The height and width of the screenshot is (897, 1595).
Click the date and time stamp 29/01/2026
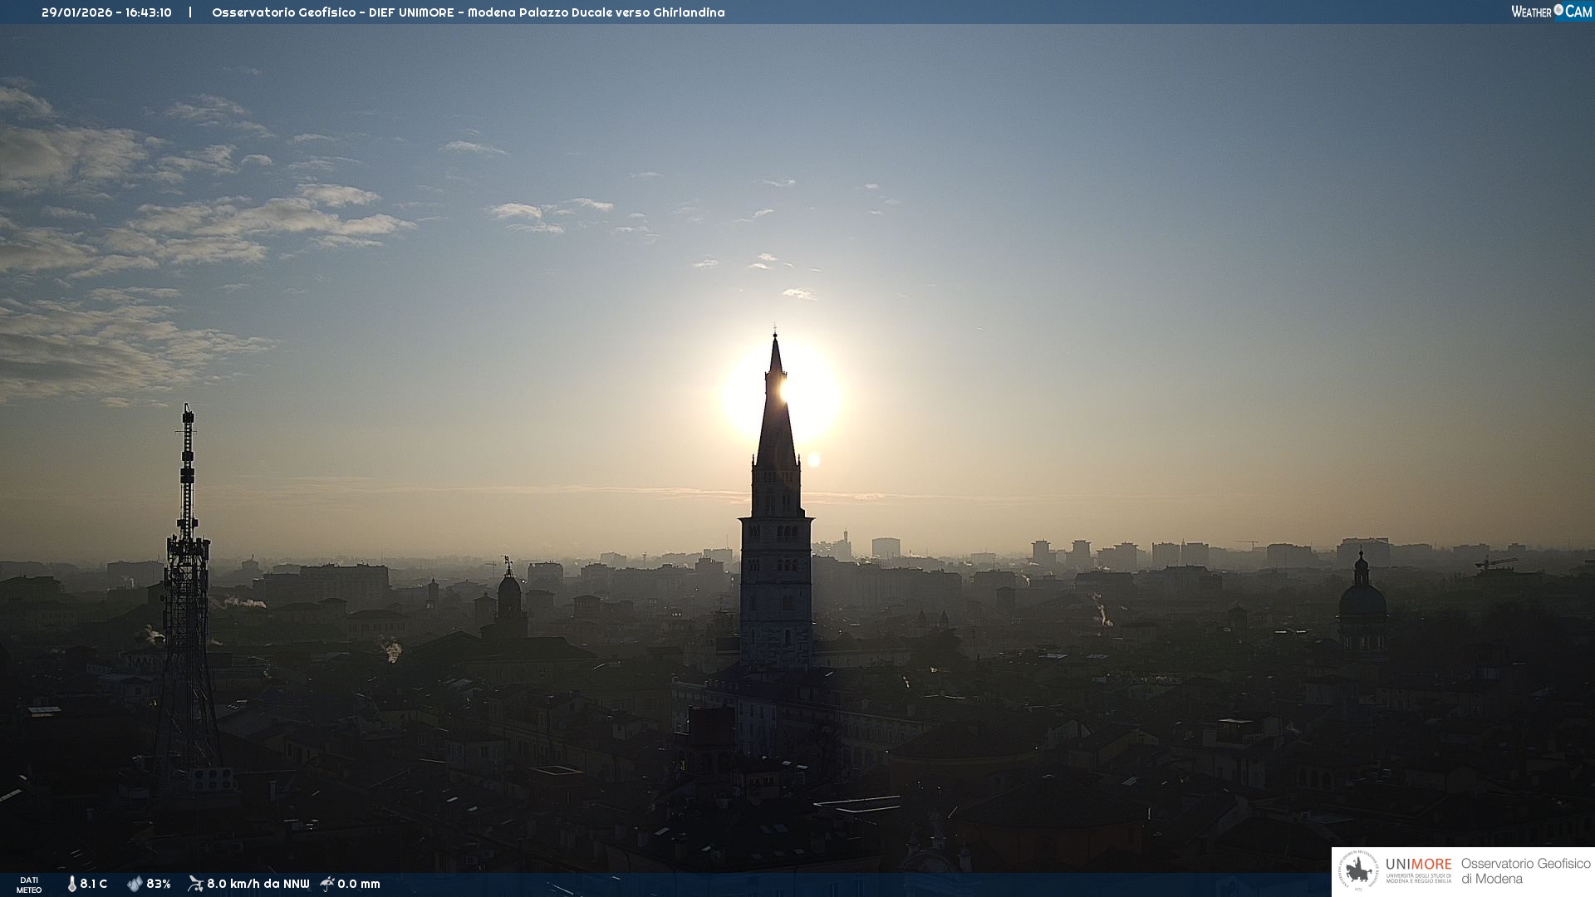tap(106, 12)
